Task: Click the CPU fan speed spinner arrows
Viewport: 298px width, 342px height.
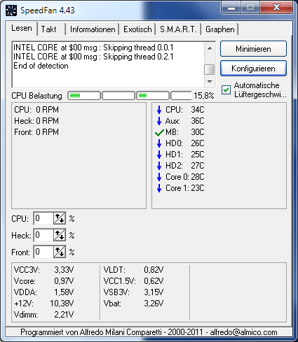Action: (60, 218)
